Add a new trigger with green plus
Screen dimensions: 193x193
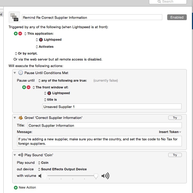(16, 34)
